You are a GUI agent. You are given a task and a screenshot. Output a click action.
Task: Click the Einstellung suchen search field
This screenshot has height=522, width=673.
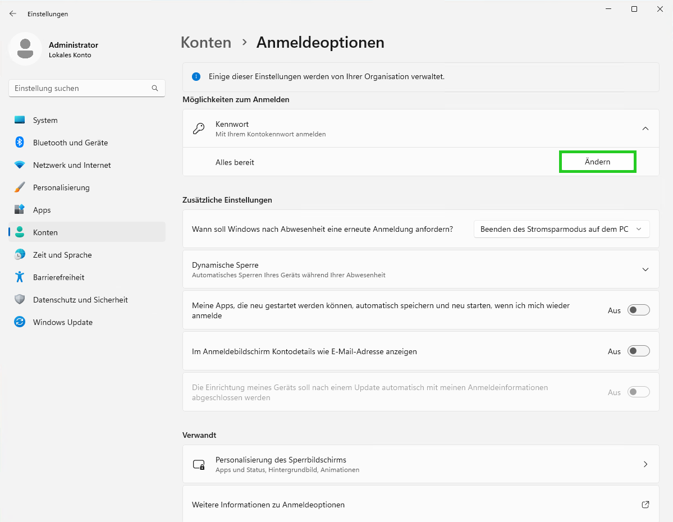click(x=86, y=88)
